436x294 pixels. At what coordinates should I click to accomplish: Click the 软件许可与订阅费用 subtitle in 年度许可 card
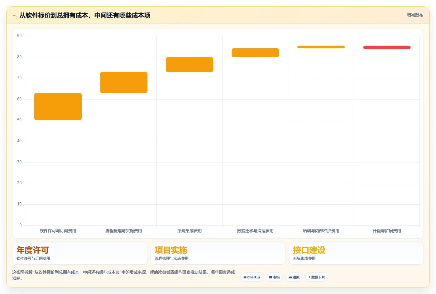[x=33, y=258]
